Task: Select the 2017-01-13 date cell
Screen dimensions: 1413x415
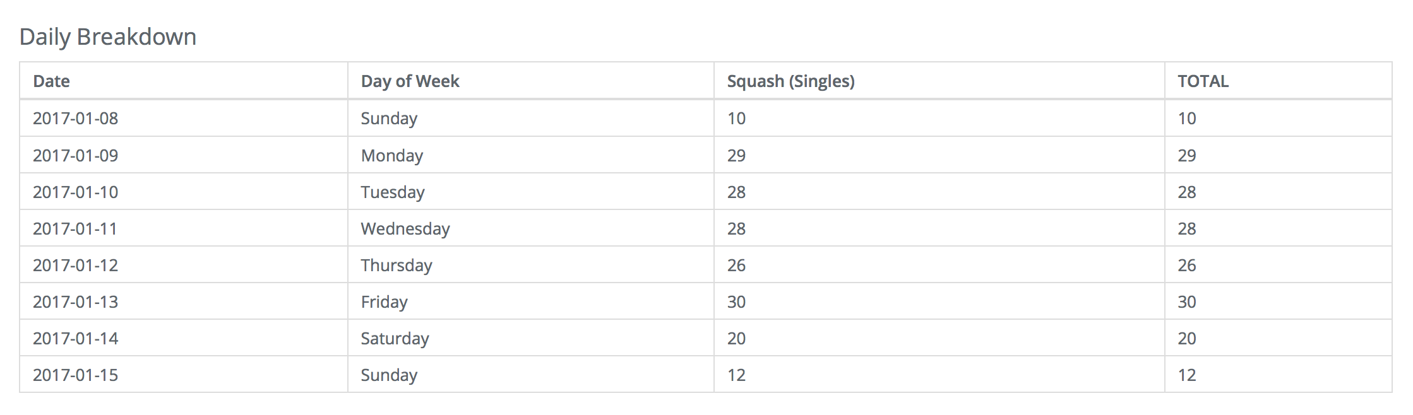Action: click(184, 301)
